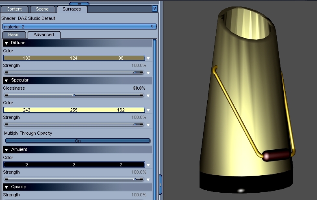Click the Specular color swatch 243 255 162
This screenshot has height=200, width=317.
pyautogui.click(x=74, y=110)
